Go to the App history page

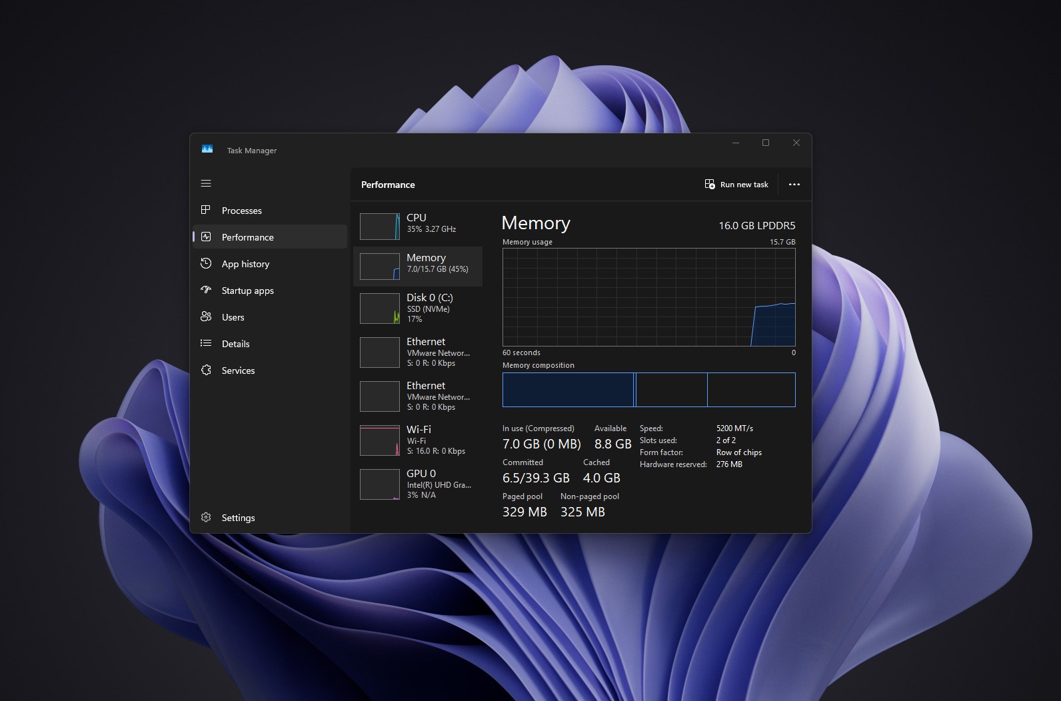(x=270, y=264)
